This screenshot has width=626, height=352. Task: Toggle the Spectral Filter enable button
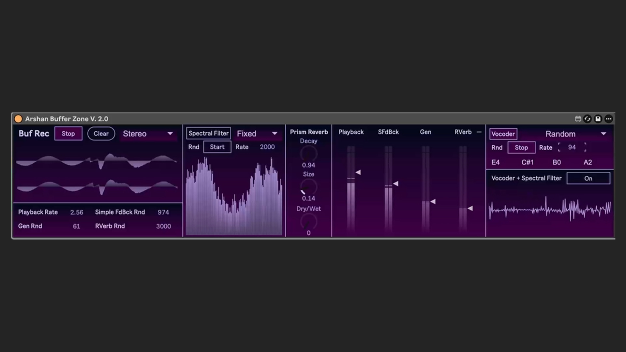point(208,133)
